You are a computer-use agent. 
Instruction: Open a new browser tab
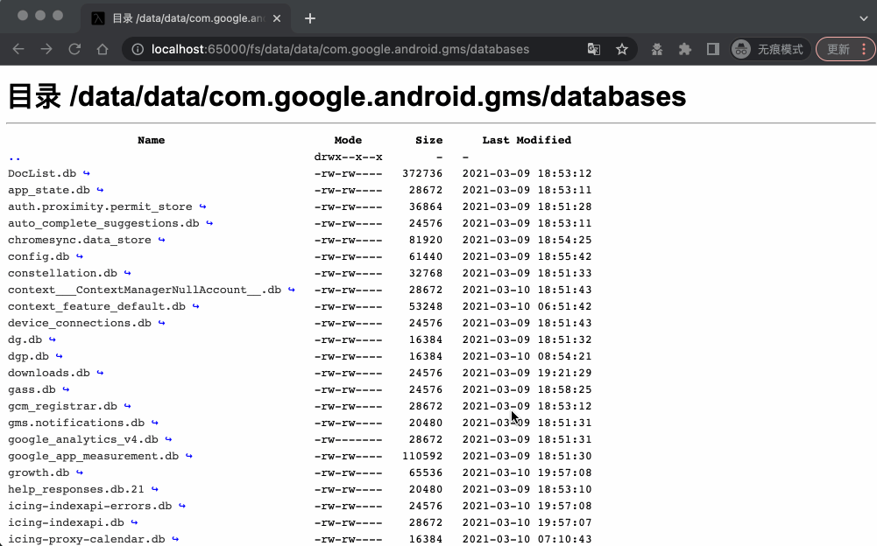tap(310, 18)
